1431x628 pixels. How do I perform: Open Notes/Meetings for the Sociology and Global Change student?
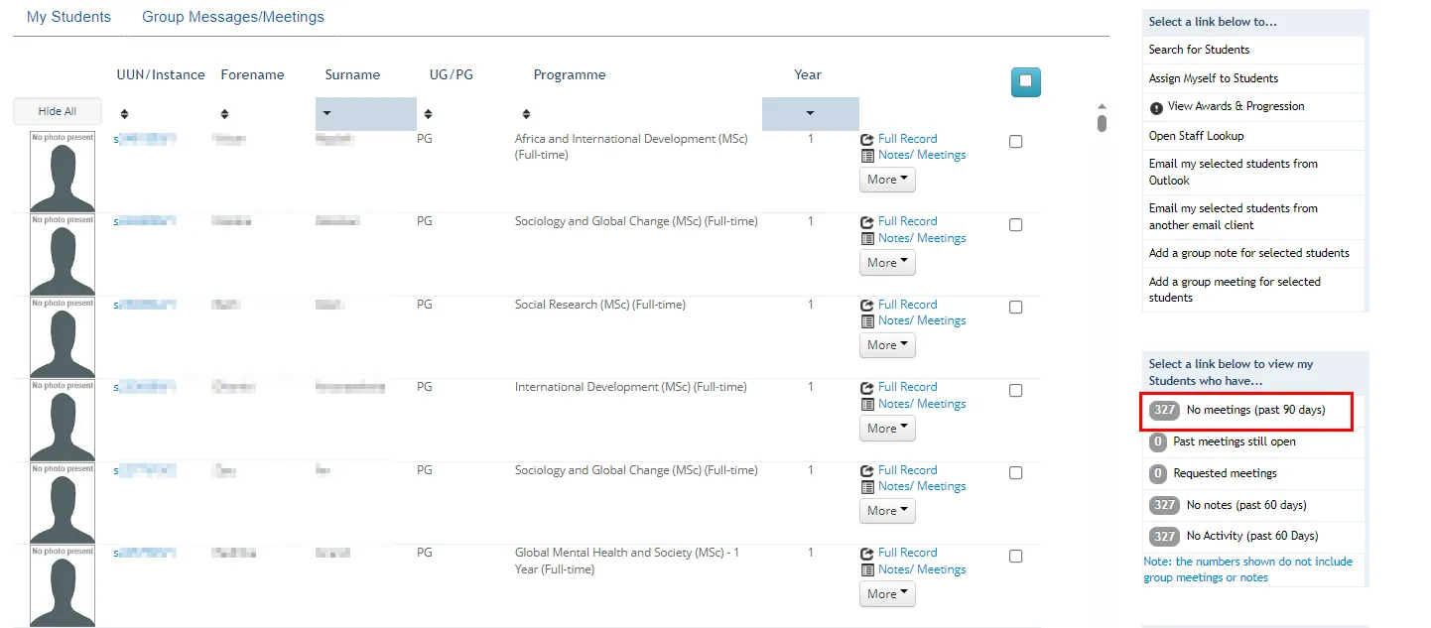921,237
